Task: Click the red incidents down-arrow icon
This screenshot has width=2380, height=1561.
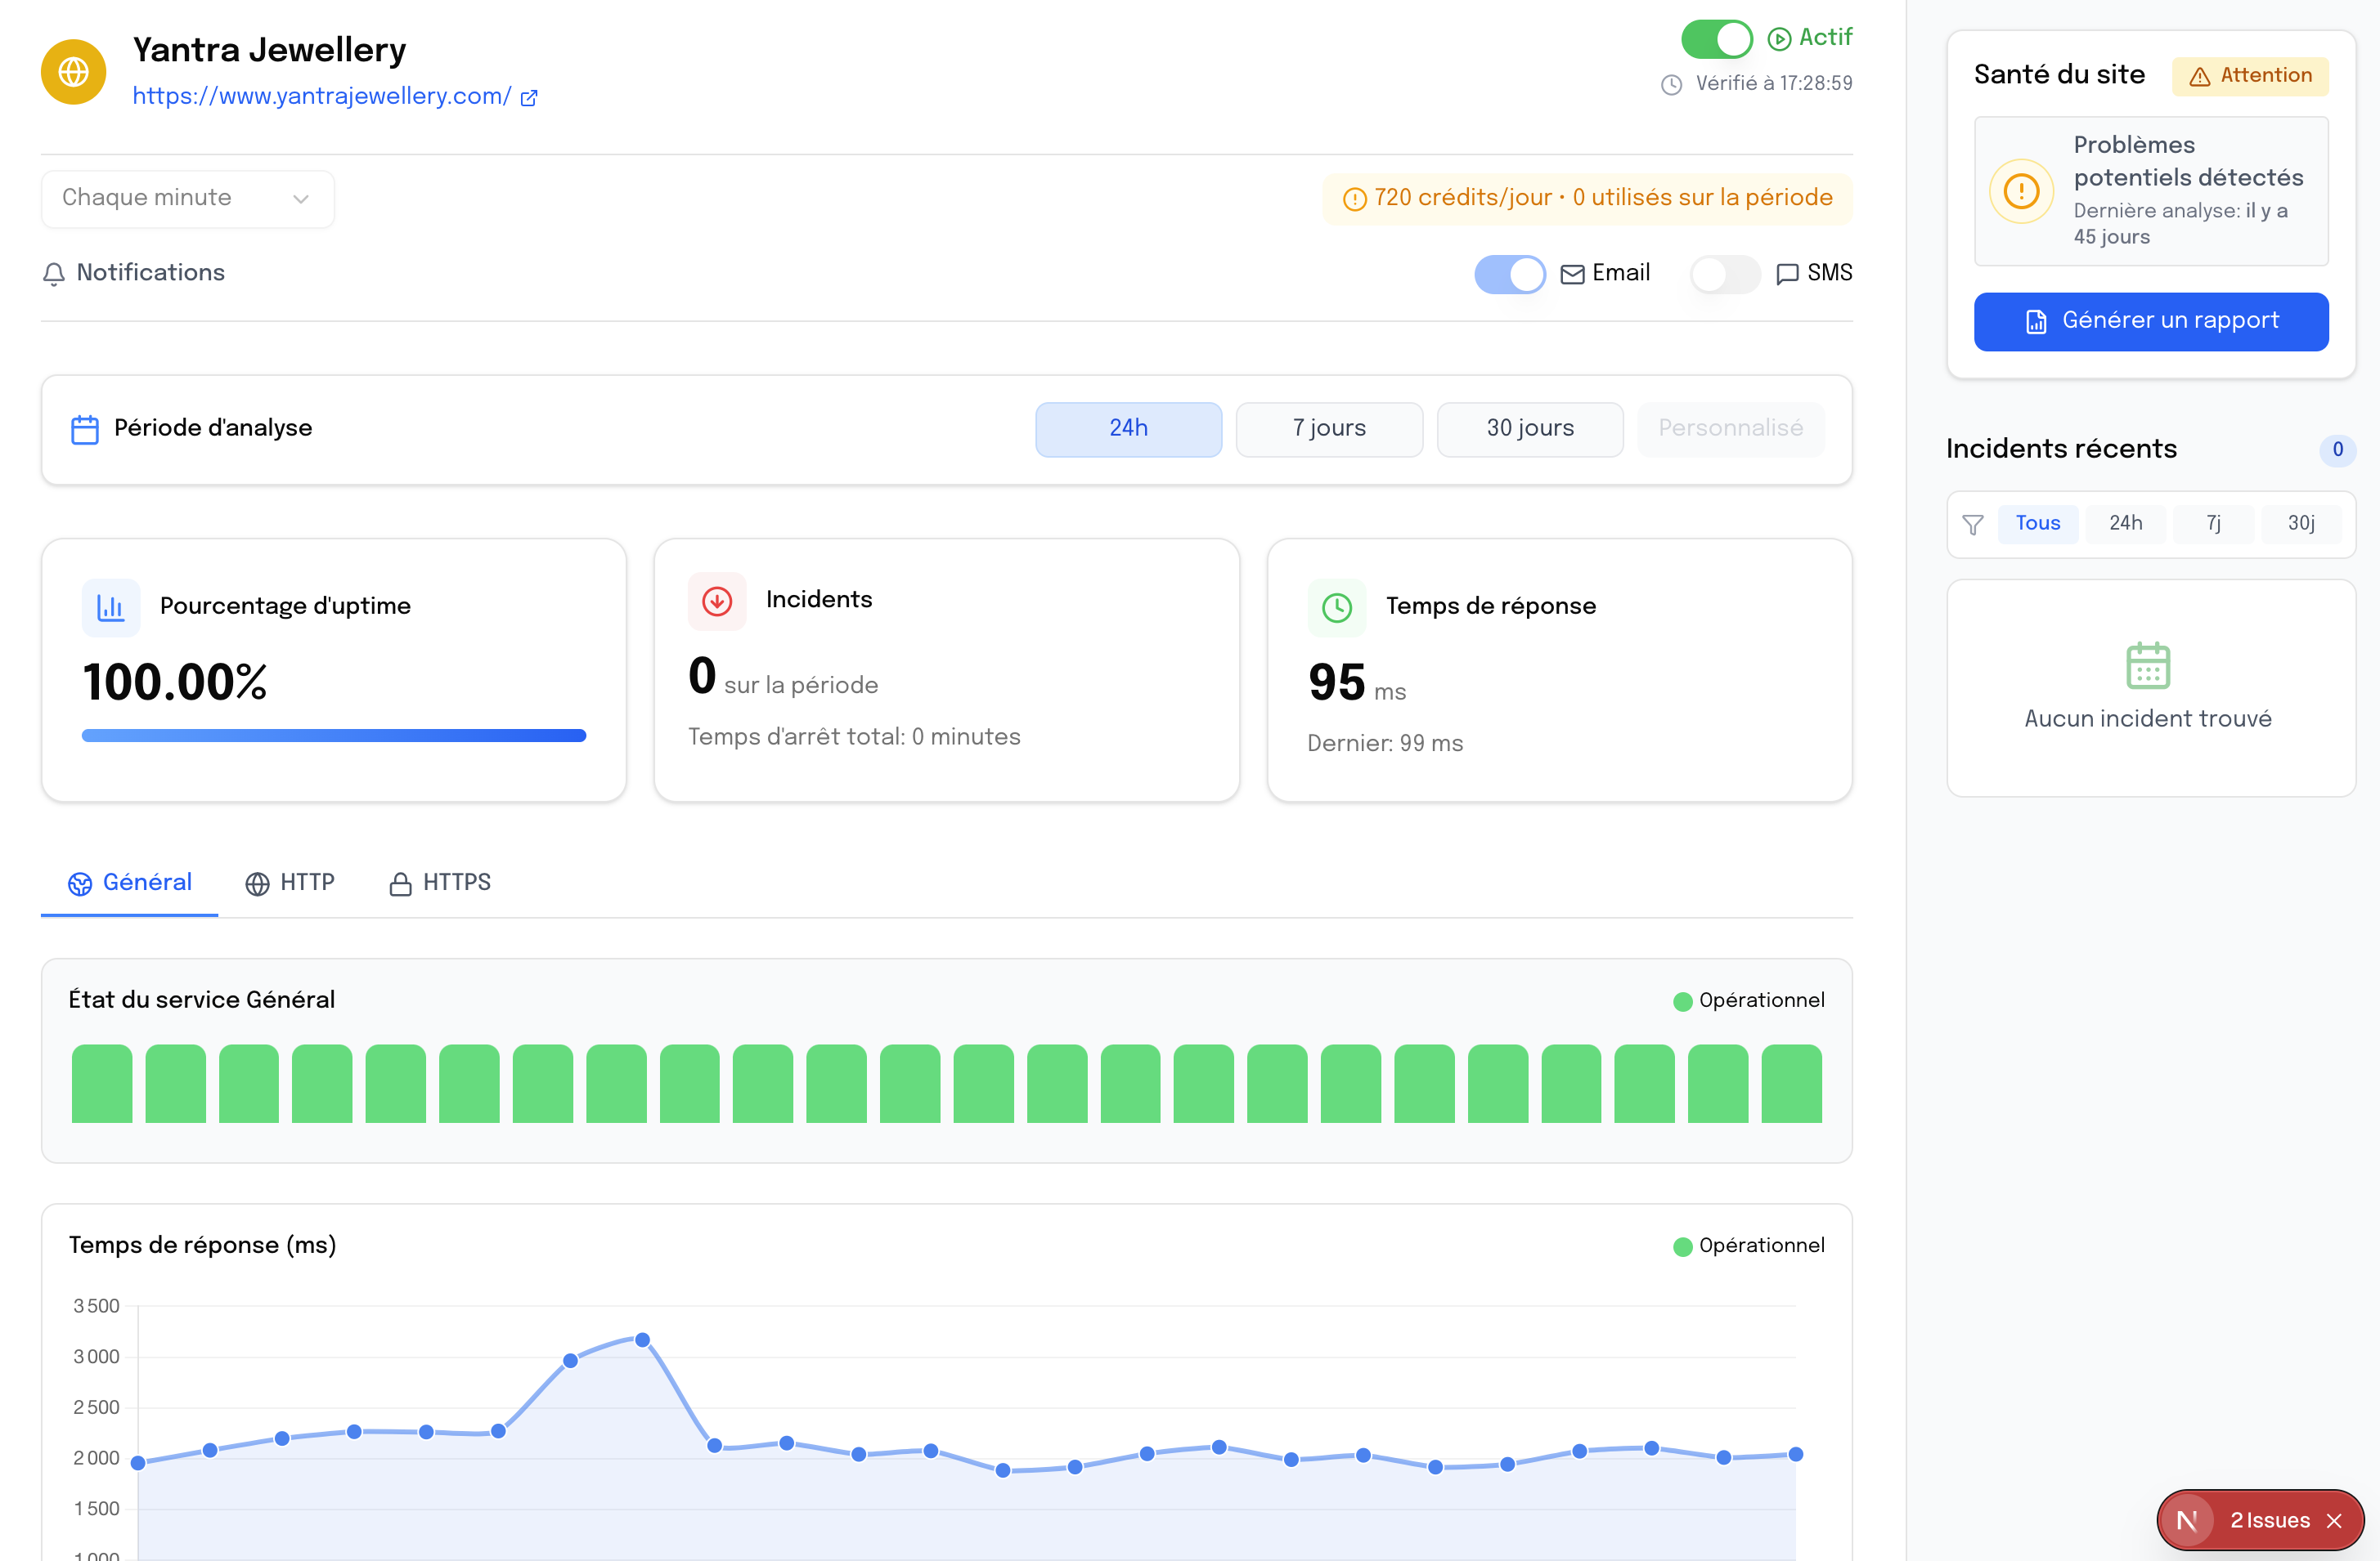Action: 717,602
